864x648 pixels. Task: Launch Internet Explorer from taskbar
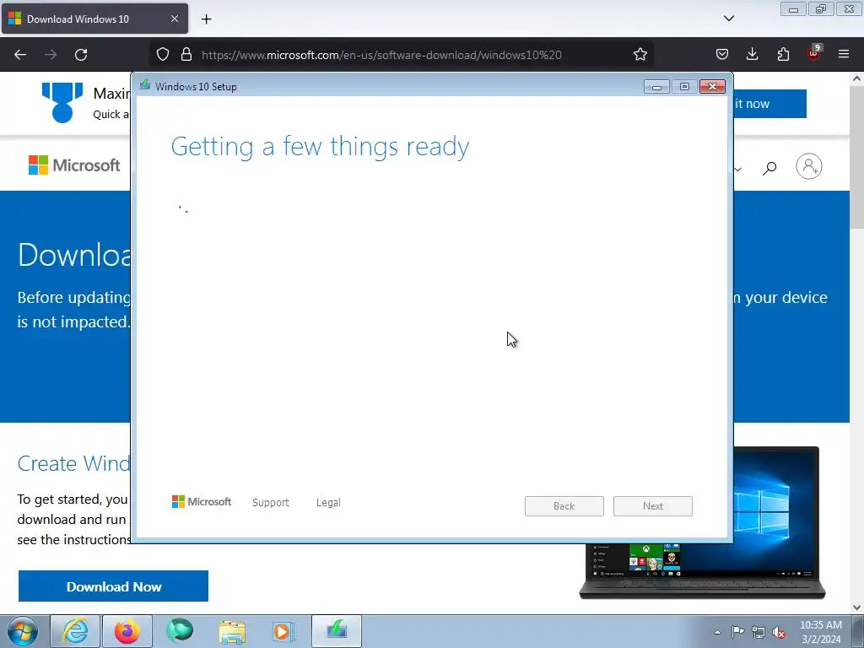point(75,631)
